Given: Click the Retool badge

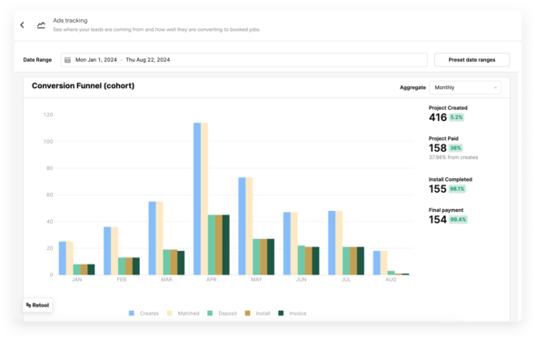Looking at the screenshot, I should tap(37, 305).
